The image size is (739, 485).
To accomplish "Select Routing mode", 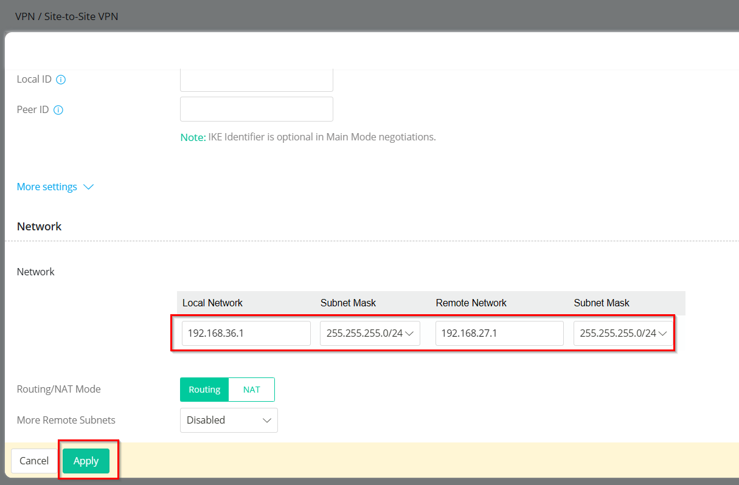I will click(x=204, y=390).
